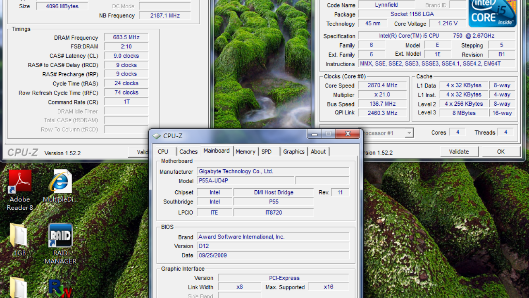Viewport: 529px width, 298px height.
Task: Click the Bus Speed value '136.7 MHz'
Action: pos(382,104)
